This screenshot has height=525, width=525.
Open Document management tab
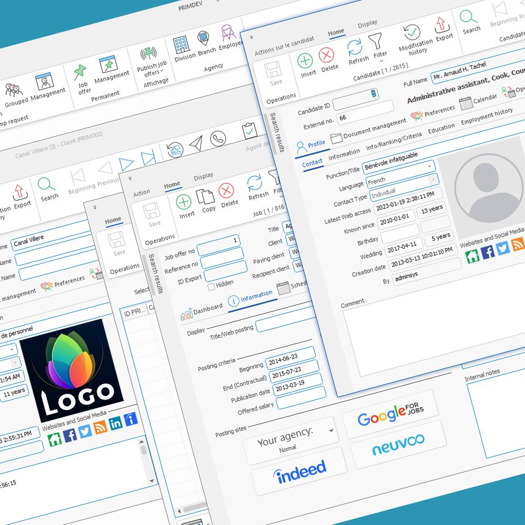pos(367,131)
